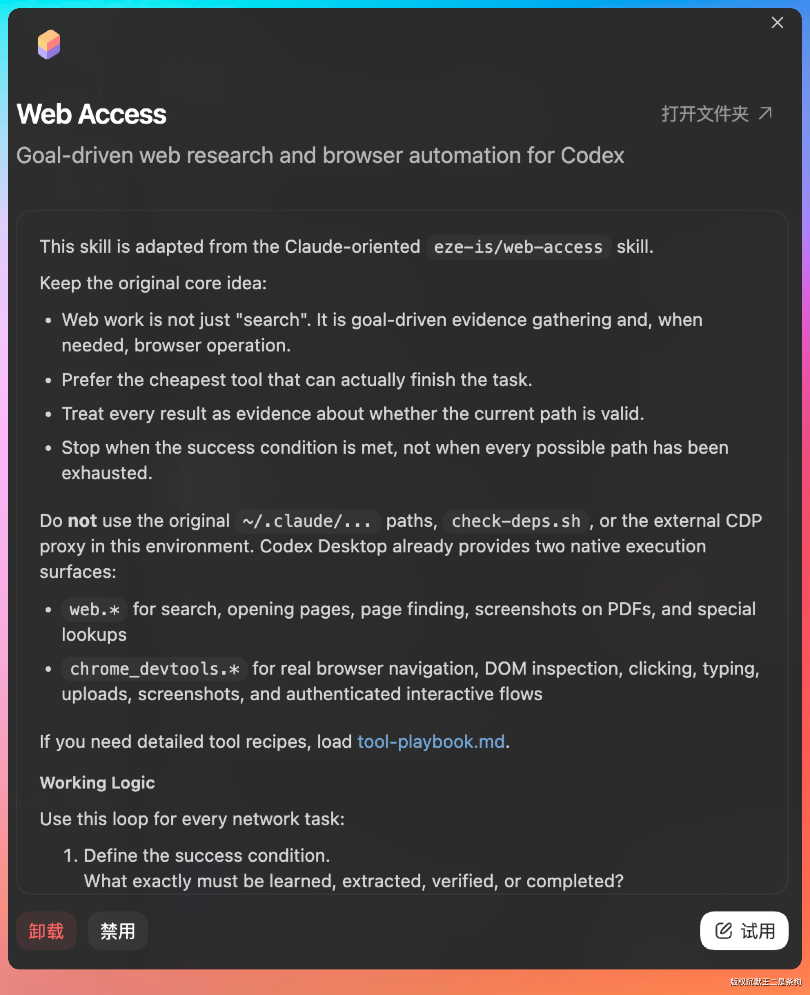Open the skill folder via 打开文件夹
The width and height of the screenshot is (810, 995).
704,114
